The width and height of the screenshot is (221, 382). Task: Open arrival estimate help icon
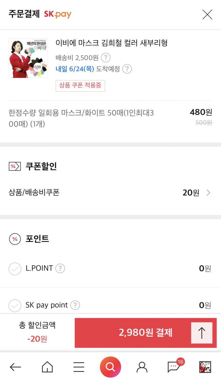127,69
